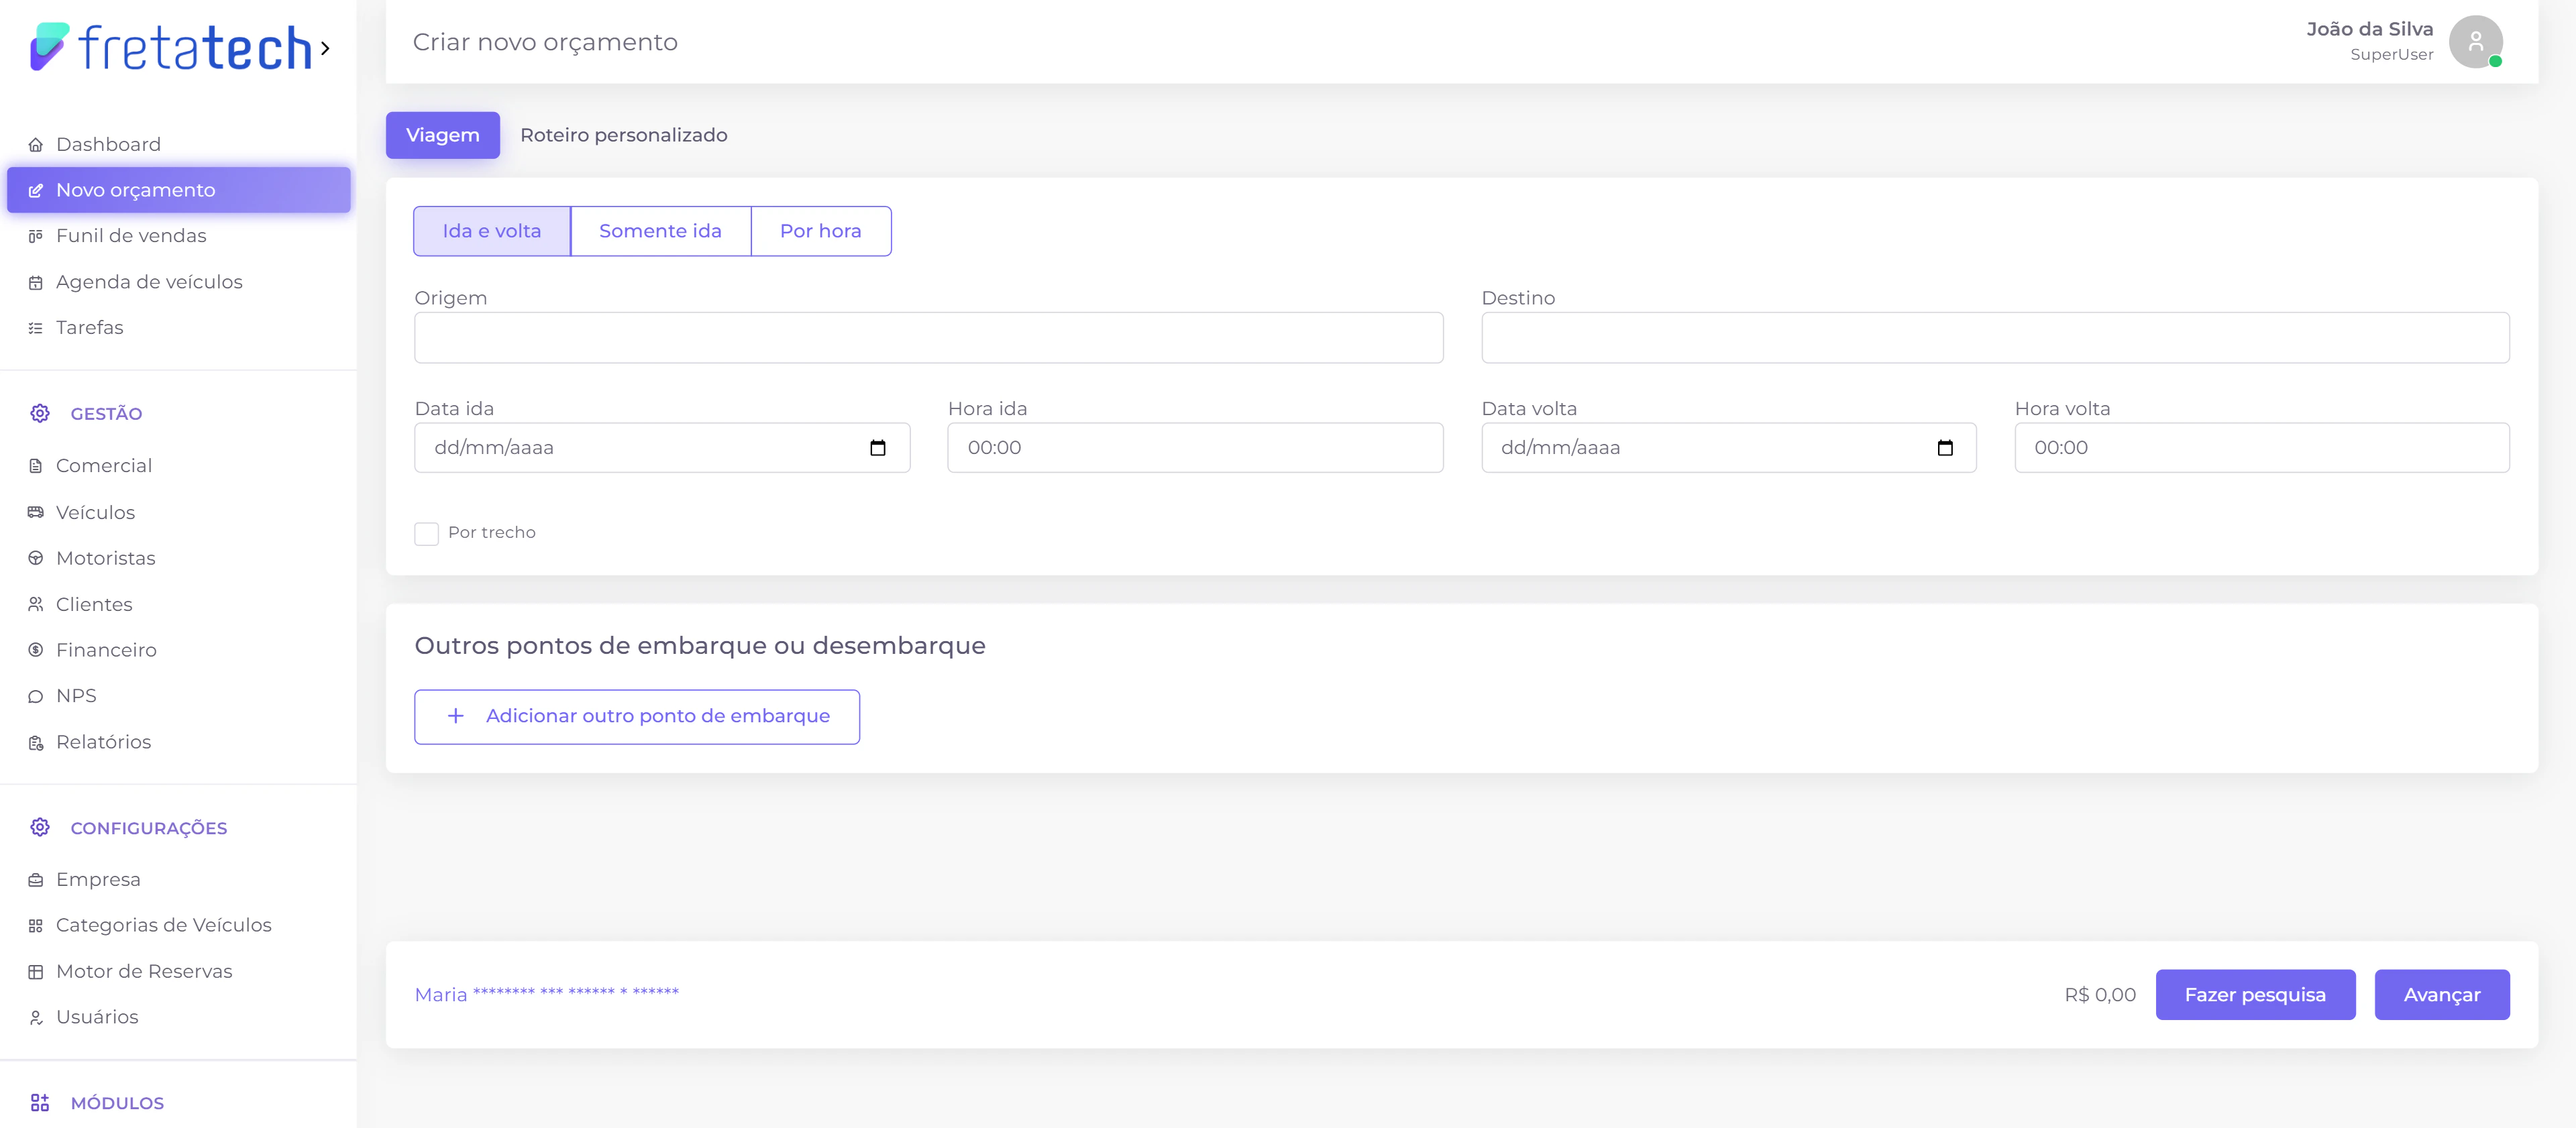Click the Financeiro dollar coin icon

(x=36, y=651)
